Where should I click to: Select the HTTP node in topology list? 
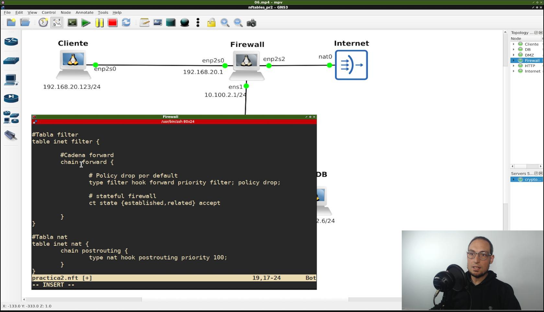[x=530, y=66]
